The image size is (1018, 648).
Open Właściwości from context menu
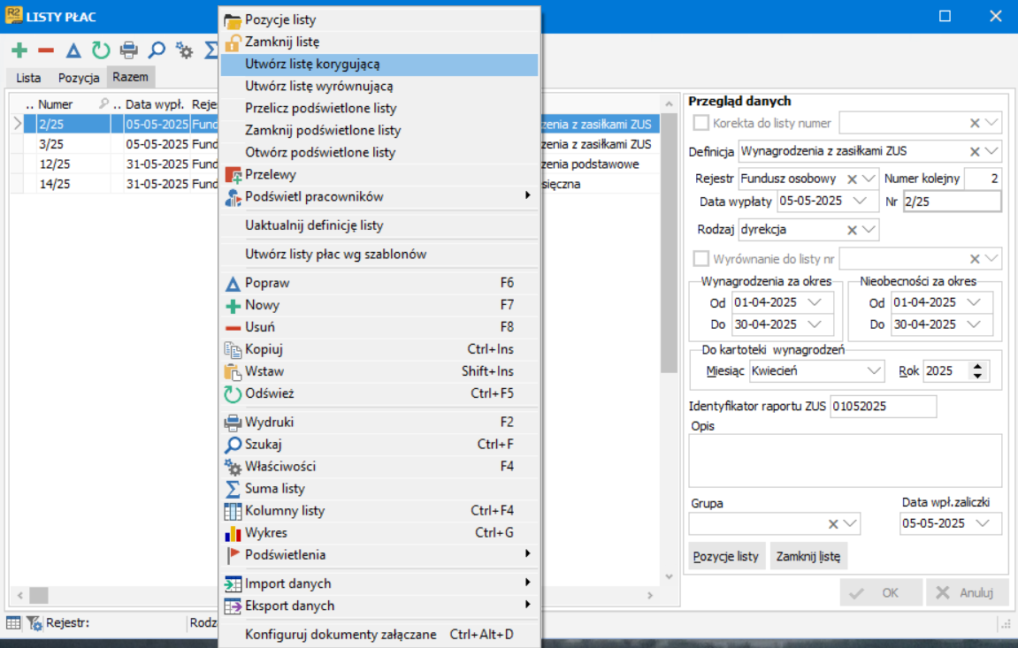[379, 467]
